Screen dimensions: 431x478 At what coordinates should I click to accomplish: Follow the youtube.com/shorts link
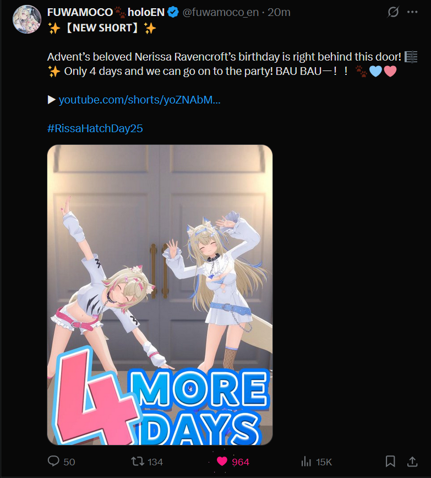click(139, 100)
